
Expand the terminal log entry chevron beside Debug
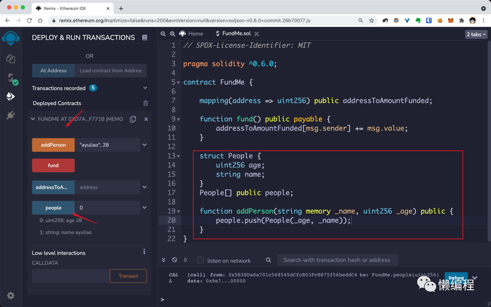pos(475,277)
